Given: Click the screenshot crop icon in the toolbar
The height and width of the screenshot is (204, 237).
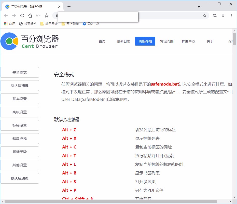Looking at the screenshot, I should point(215,16).
